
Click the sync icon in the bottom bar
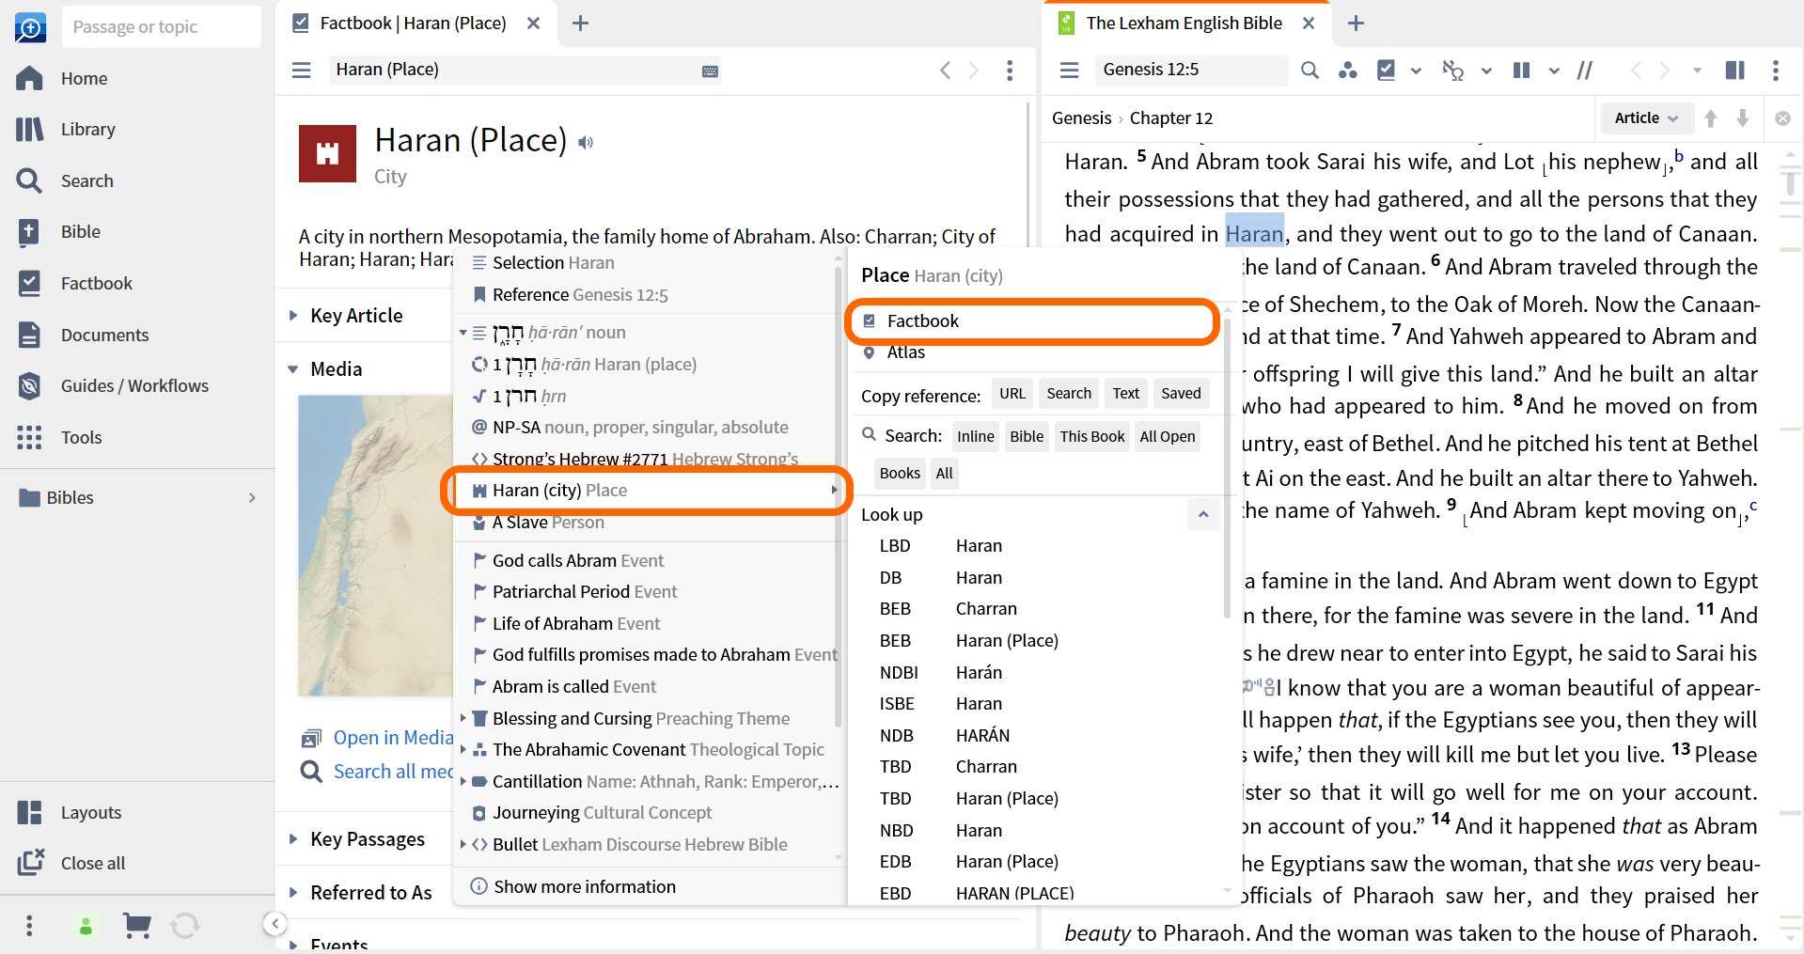pyautogui.click(x=185, y=926)
